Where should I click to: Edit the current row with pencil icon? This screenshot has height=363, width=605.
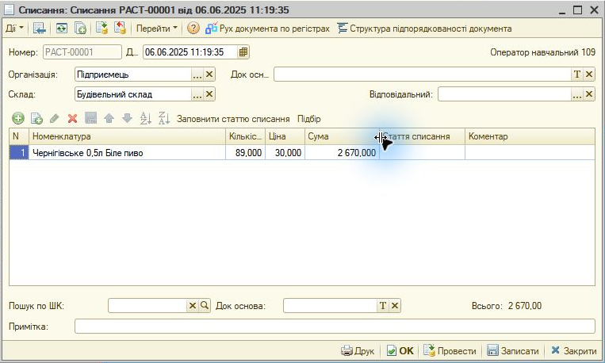[55, 118]
